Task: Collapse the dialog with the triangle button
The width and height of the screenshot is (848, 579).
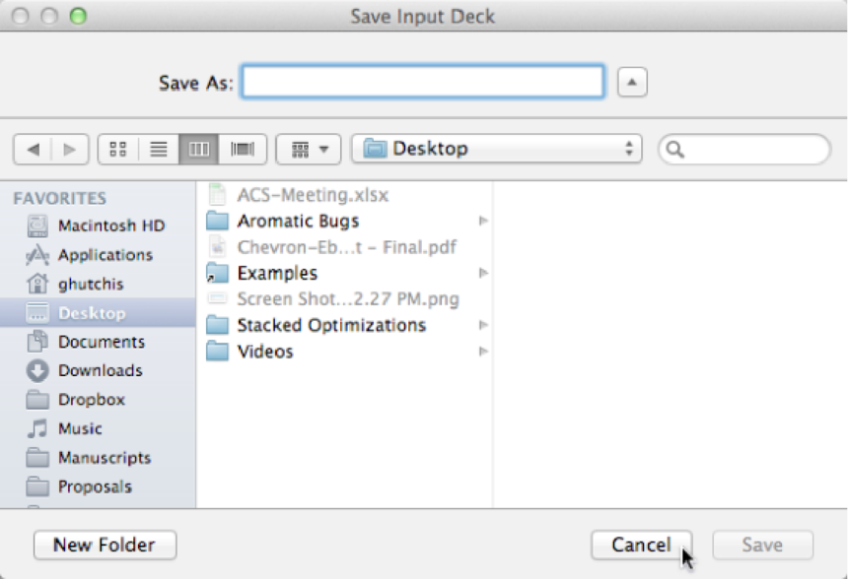Action: (632, 83)
